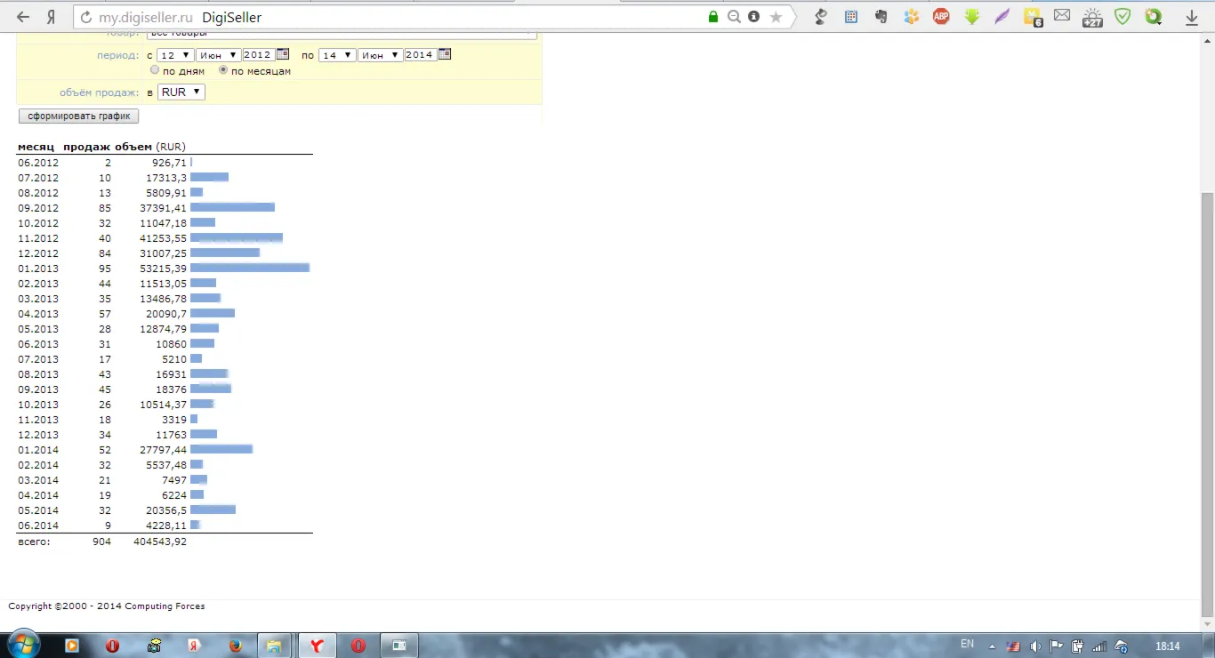Open the Adblock Plus extension
1215x658 pixels.
[941, 16]
